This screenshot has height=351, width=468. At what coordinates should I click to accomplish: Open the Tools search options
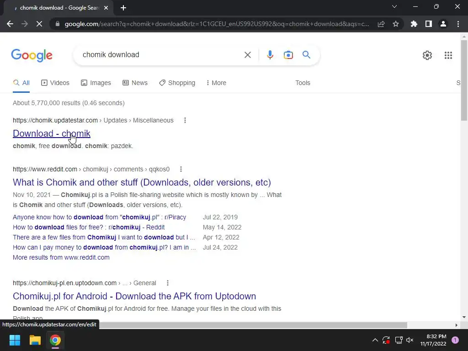(x=303, y=83)
